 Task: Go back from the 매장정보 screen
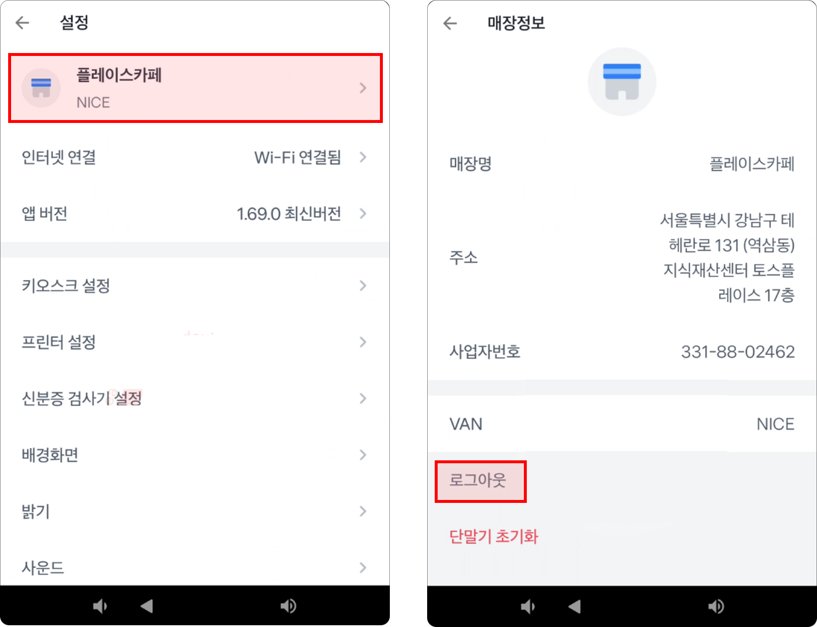(450, 23)
